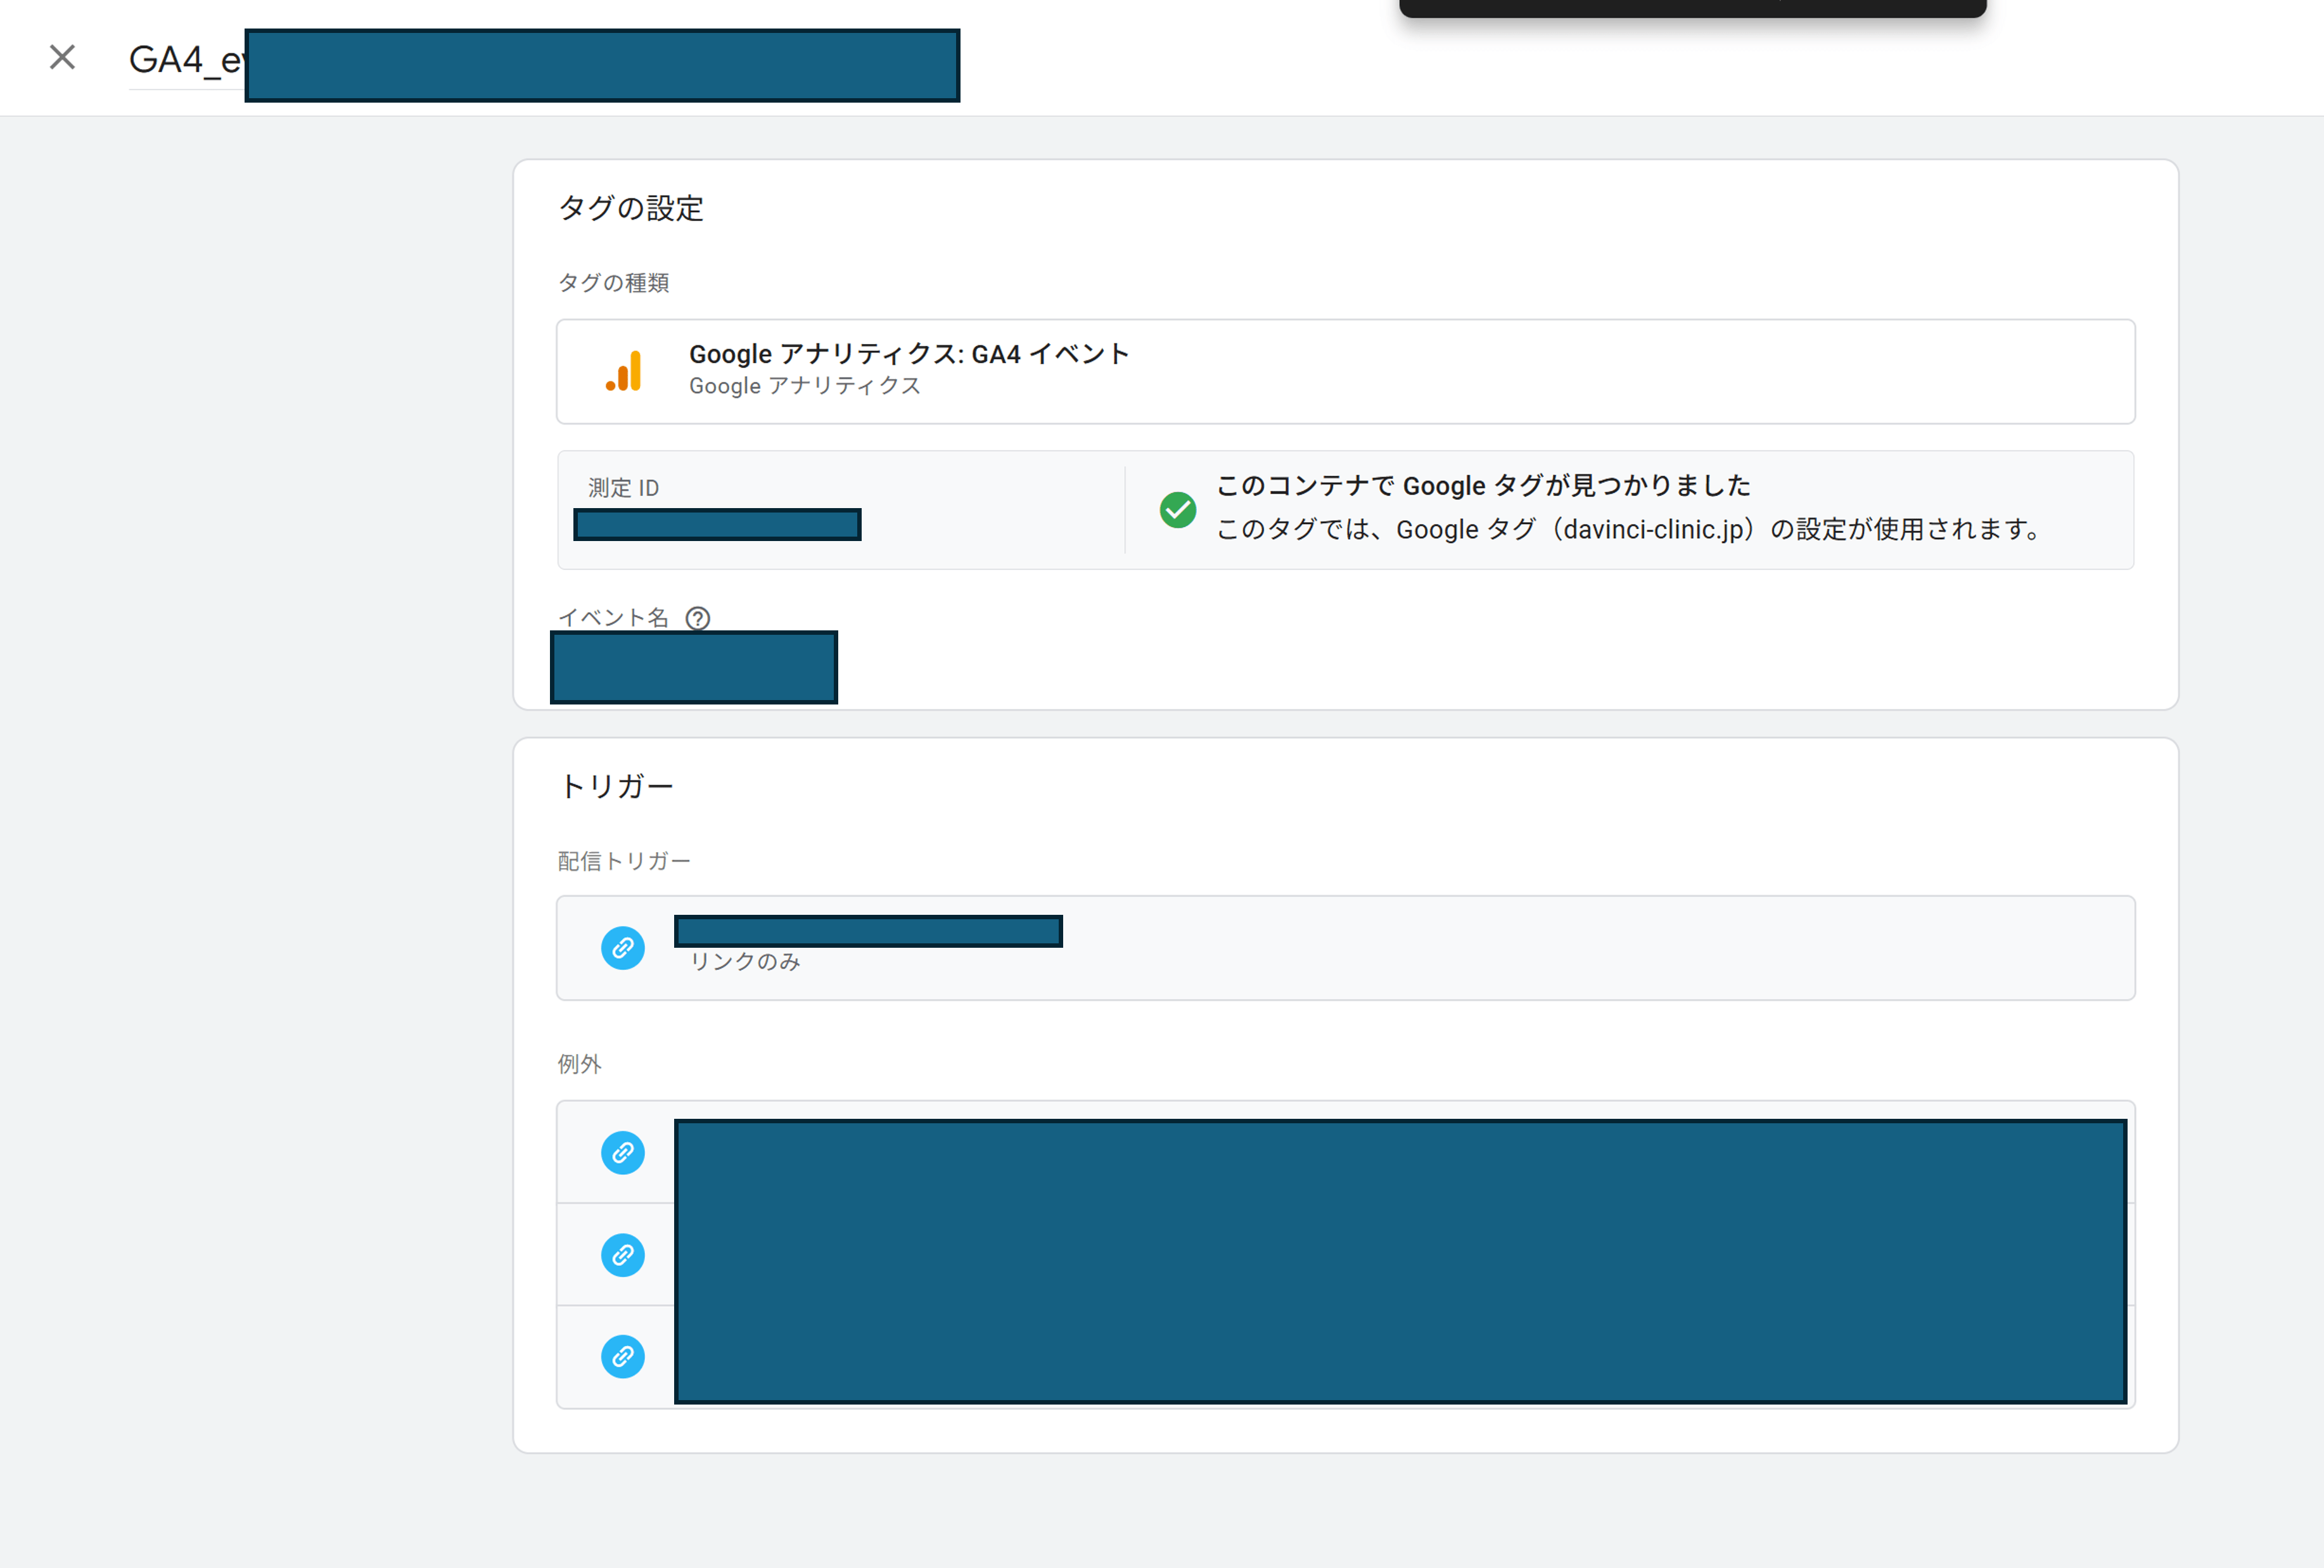The width and height of the screenshot is (2324, 1568).
Task: Click the dark notification bar at top
Action: [1692, 7]
